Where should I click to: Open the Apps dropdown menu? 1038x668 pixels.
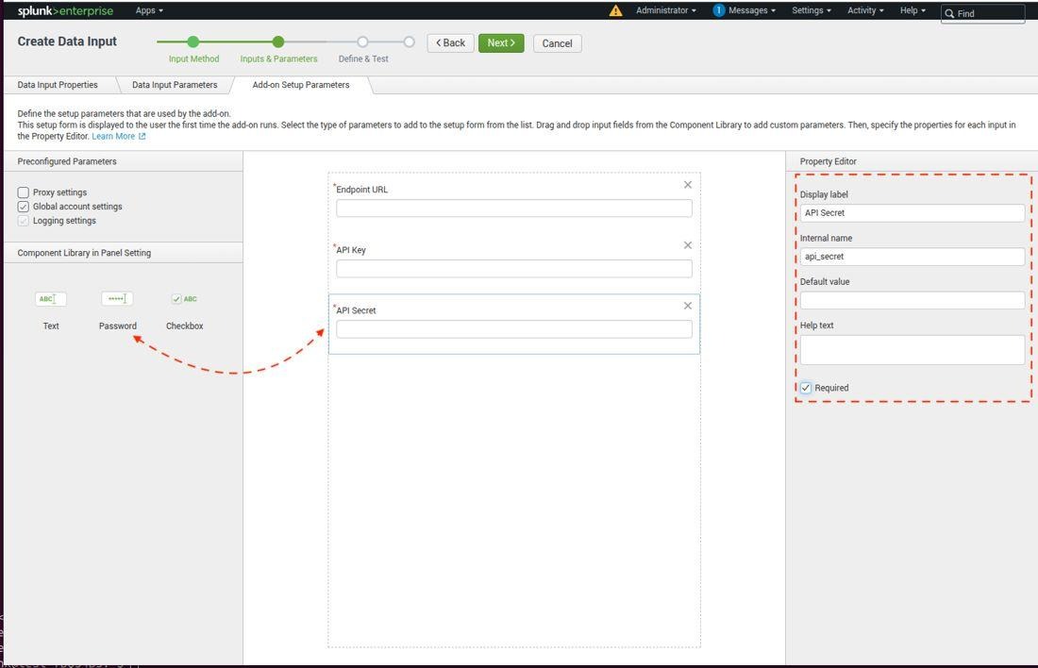click(x=149, y=10)
